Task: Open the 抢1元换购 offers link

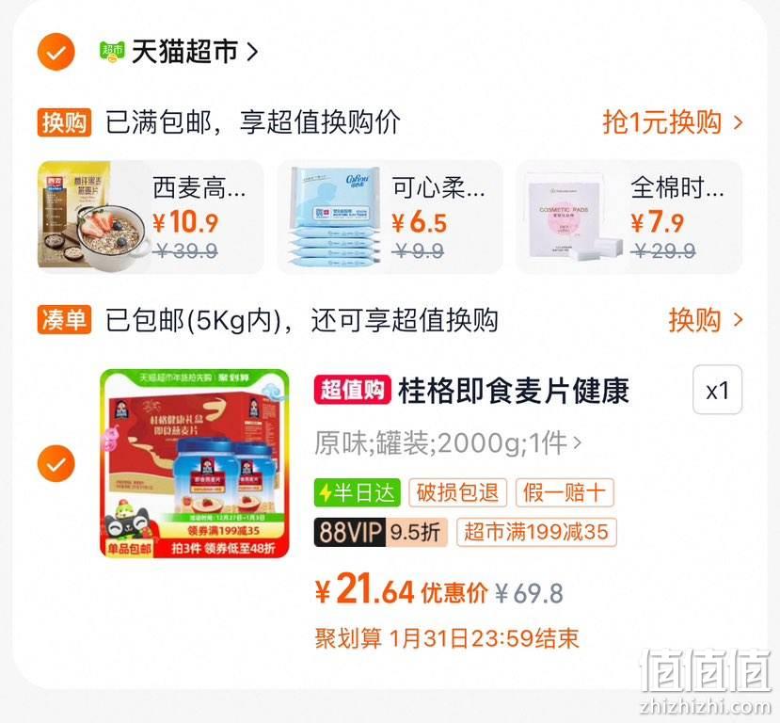Action: (673, 122)
